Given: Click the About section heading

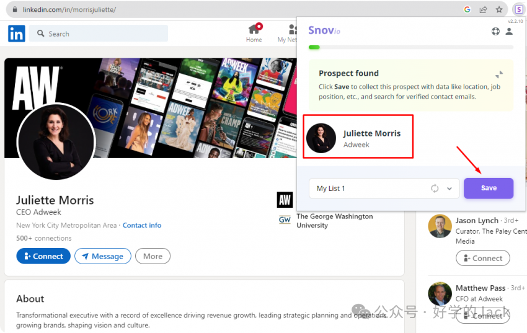Looking at the screenshot, I should 30,299.
